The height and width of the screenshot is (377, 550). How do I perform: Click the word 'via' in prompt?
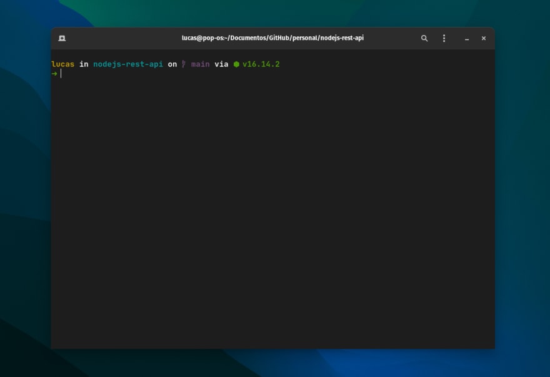(221, 64)
